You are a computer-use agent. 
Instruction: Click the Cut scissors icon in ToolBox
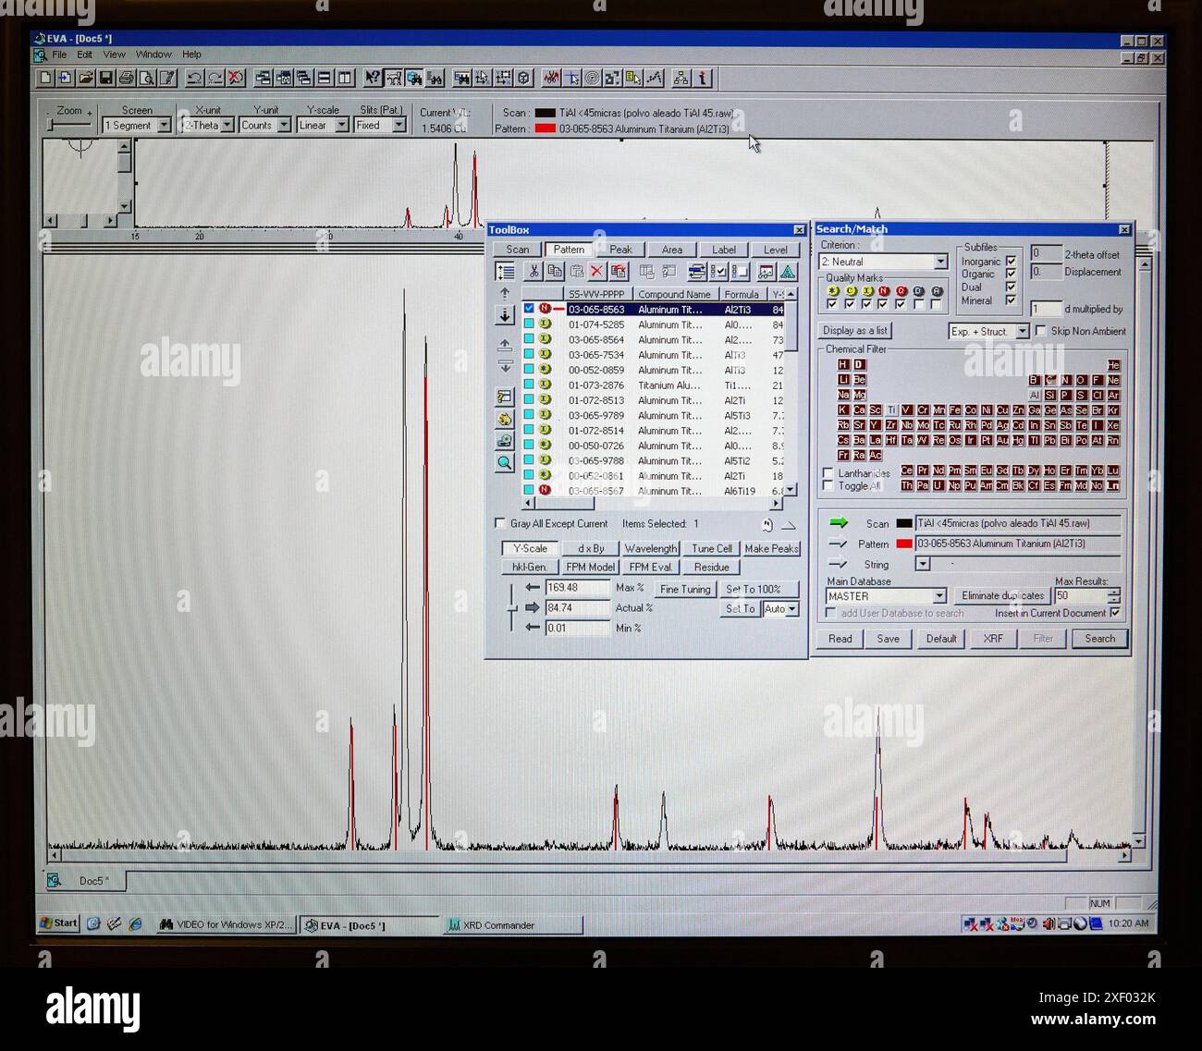[x=534, y=271]
